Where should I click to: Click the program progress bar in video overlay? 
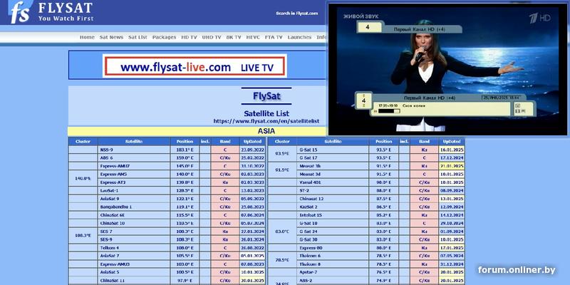point(389,111)
